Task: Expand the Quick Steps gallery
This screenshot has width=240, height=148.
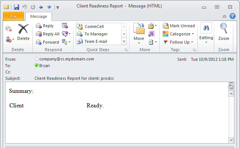Action: point(124,41)
